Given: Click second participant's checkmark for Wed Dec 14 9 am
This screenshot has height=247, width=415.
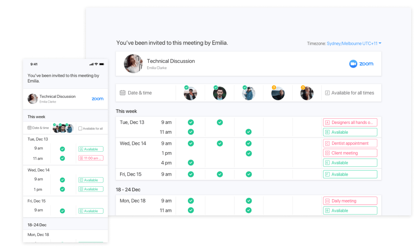Looking at the screenshot, I should [x=219, y=143].
